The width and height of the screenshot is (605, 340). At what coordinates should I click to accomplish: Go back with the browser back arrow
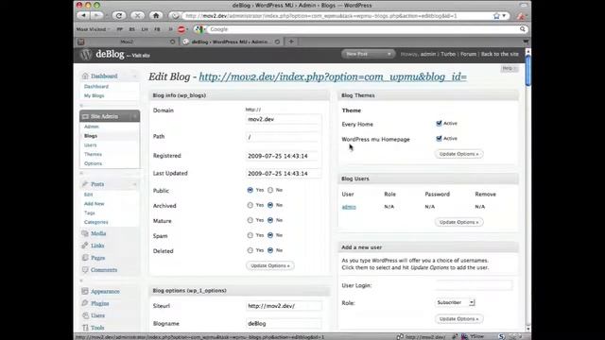coord(84,15)
